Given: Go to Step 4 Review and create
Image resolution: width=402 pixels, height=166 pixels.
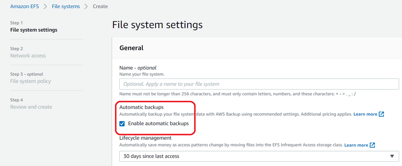Looking at the screenshot, I should (x=31, y=107).
